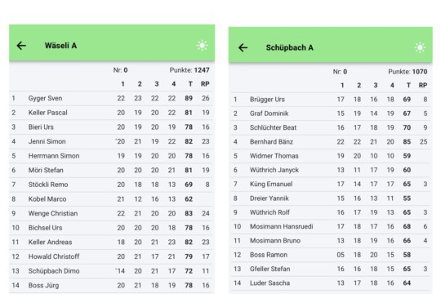Screen dimensions: 441x294
Task: Select the Wäseli A title
Action: pos(60,46)
